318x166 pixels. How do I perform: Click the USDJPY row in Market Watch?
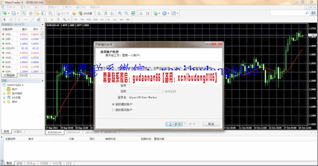pos(21,48)
